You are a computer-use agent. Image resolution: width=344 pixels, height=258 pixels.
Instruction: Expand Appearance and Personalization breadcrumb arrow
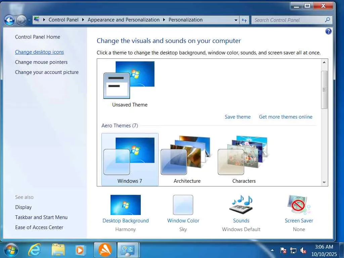[164, 20]
